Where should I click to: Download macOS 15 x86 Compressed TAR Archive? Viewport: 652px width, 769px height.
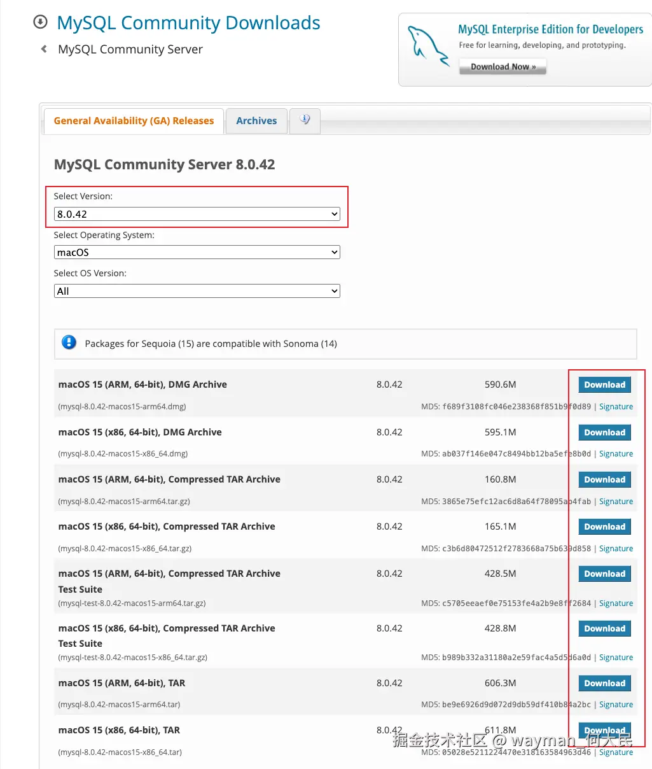point(604,526)
